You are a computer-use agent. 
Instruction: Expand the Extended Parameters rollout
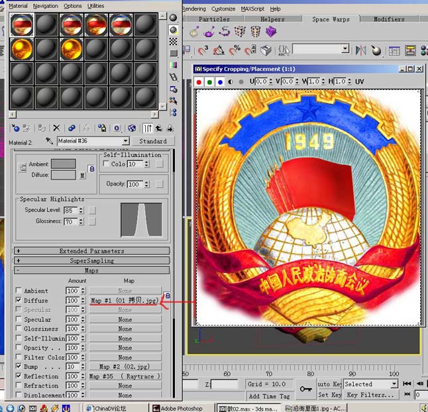point(91,251)
